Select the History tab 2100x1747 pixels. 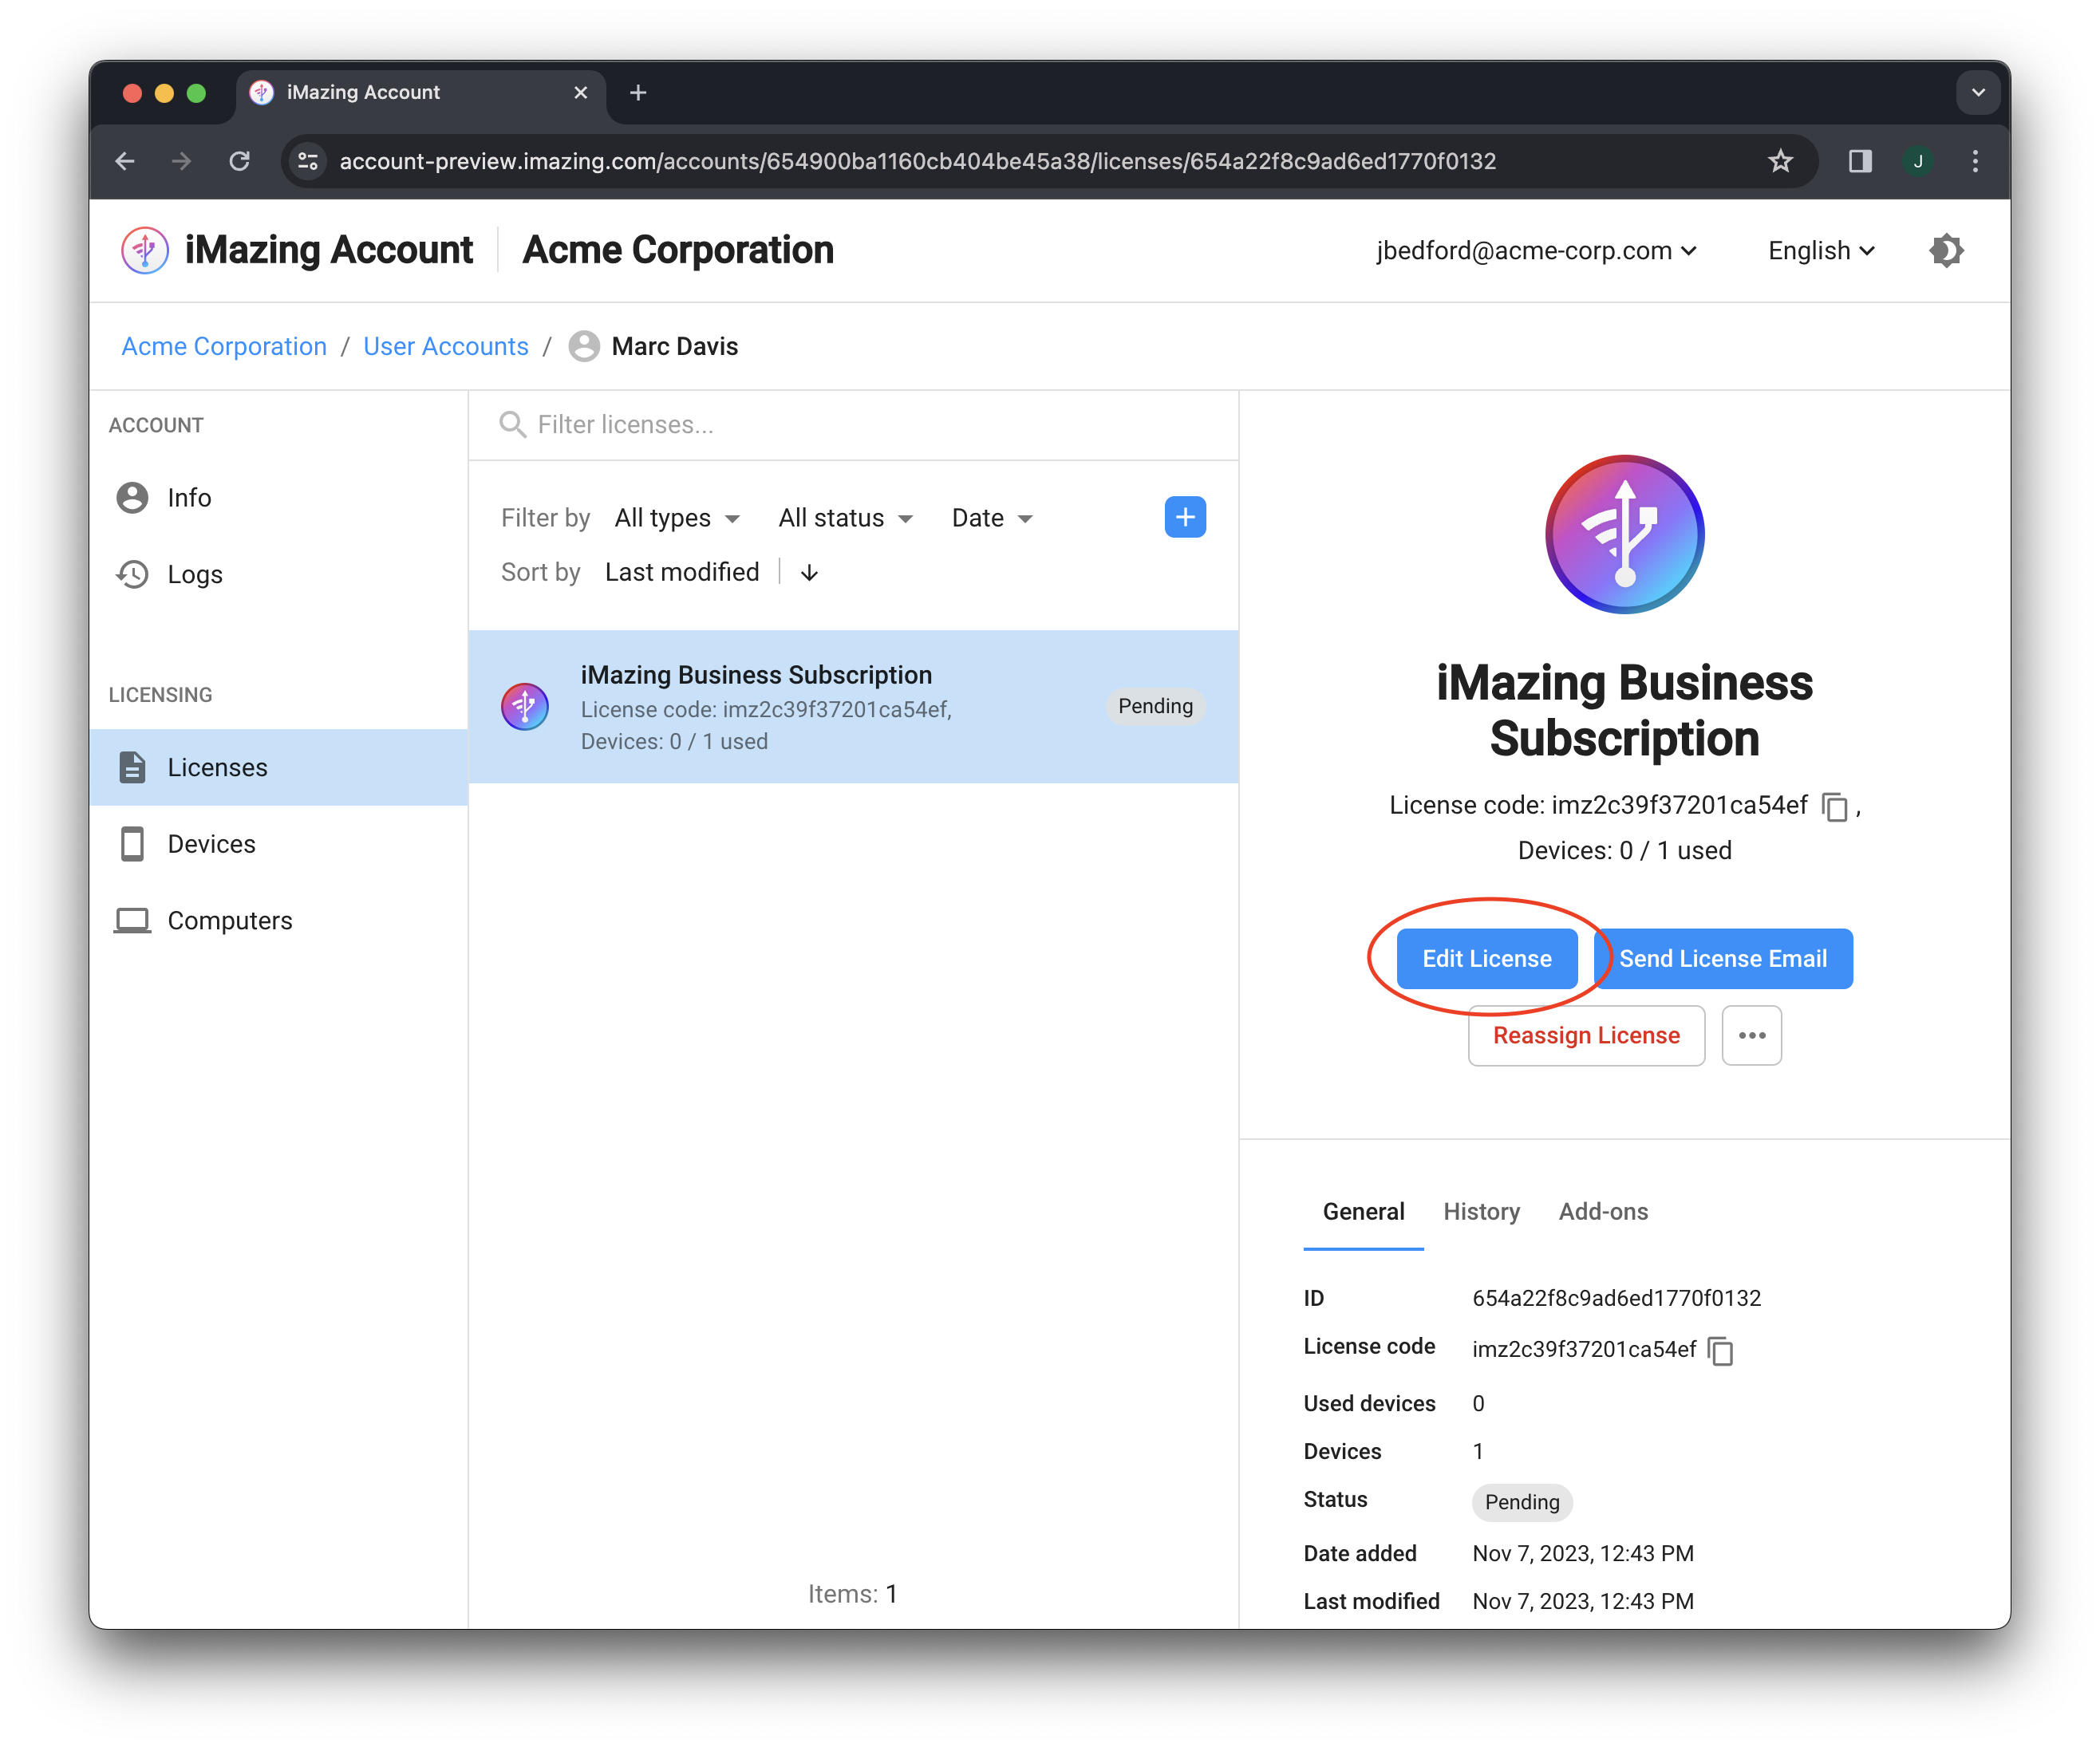[x=1481, y=1212]
